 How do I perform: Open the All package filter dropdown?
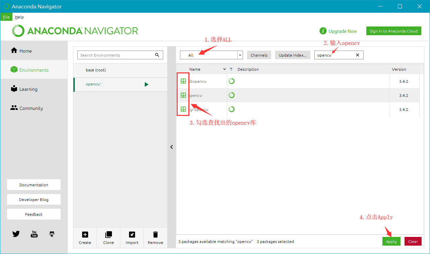(x=240, y=55)
